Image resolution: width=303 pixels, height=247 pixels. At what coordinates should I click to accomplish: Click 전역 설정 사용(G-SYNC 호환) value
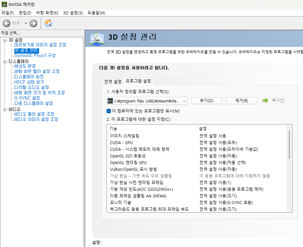point(226,202)
